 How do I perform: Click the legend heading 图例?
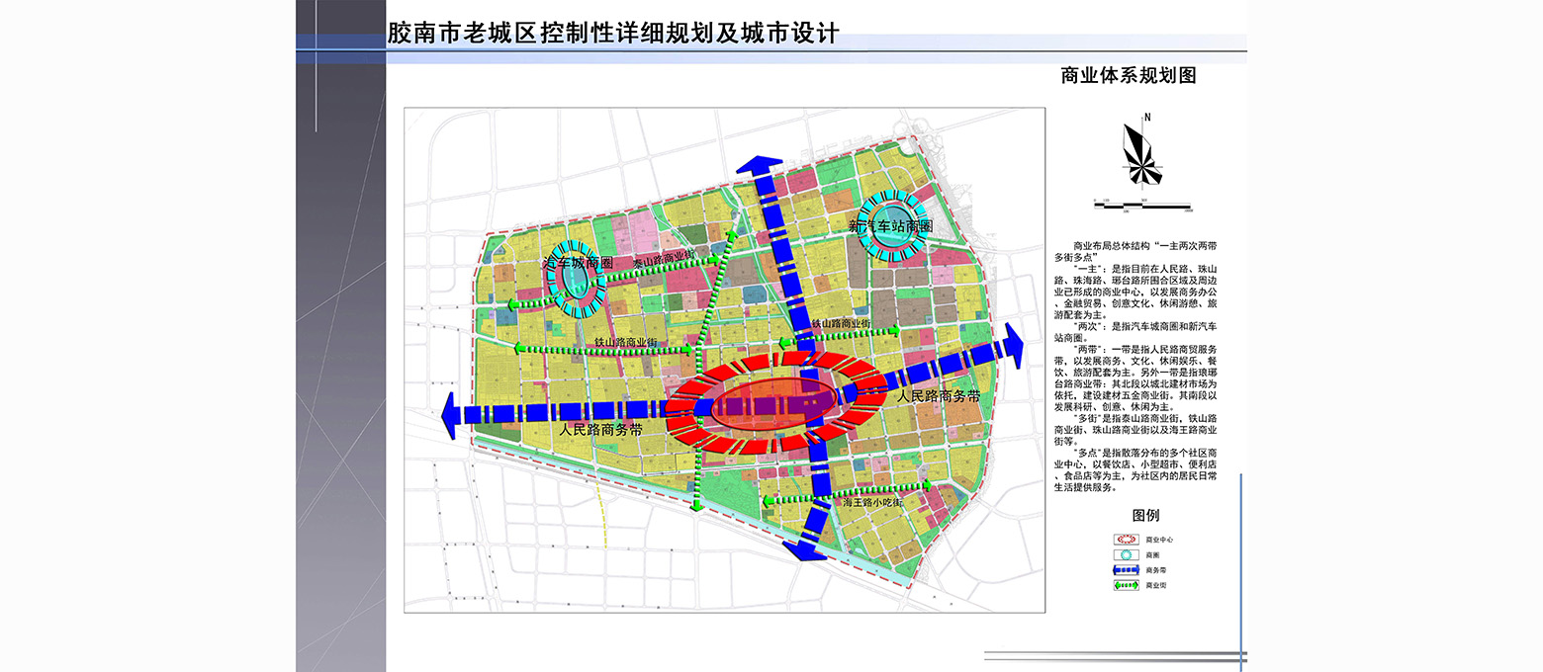1145,515
